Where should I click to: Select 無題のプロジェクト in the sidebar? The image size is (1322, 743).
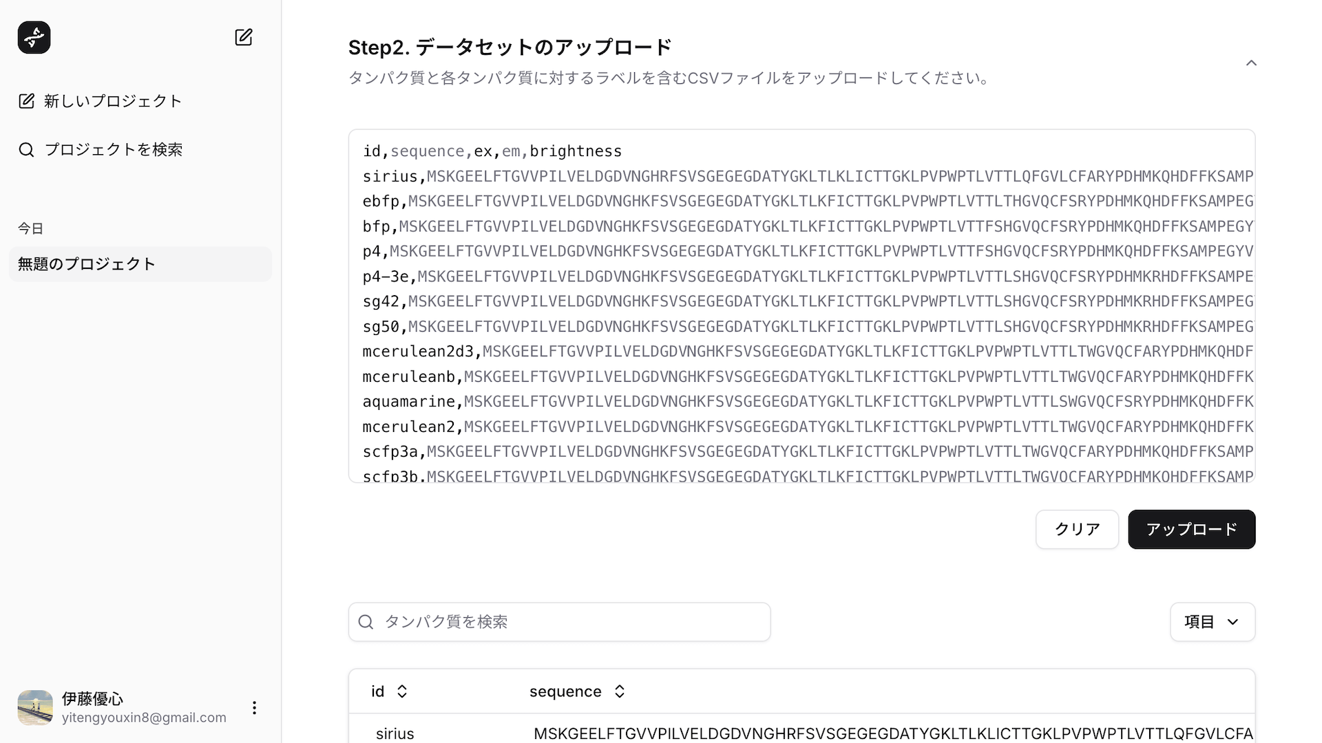click(86, 263)
